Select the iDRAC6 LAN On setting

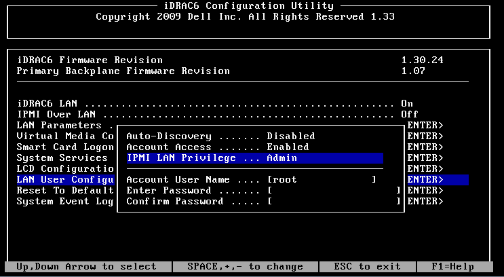point(406,104)
